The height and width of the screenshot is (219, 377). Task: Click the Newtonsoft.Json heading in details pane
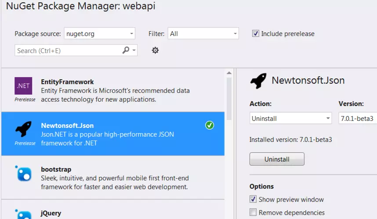308,81
